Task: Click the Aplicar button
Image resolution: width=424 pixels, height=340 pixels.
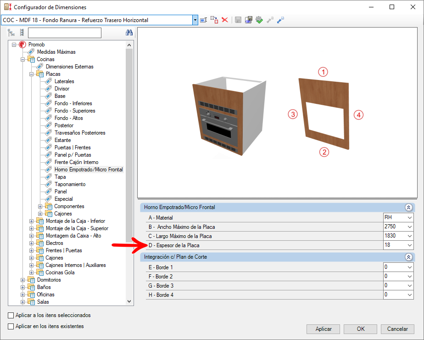Action: click(323, 329)
